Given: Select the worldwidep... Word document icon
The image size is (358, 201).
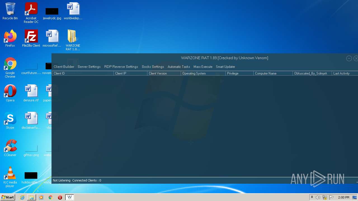Looking at the screenshot, I should [73, 11].
